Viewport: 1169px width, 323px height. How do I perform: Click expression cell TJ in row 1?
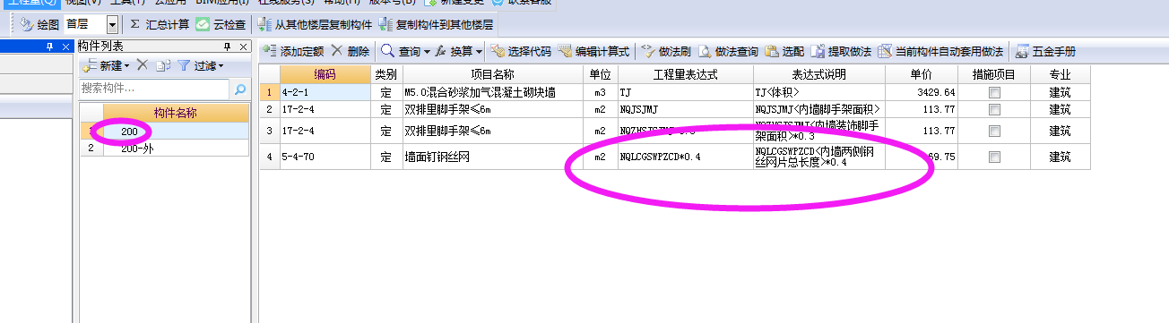coord(685,92)
